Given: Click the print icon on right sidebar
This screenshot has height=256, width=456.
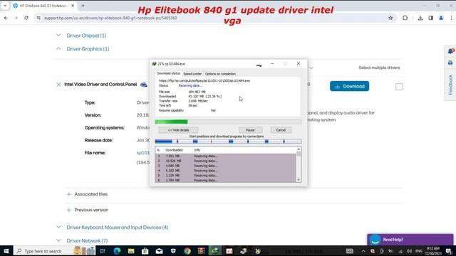Looking at the screenshot, I should pos(450,63).
